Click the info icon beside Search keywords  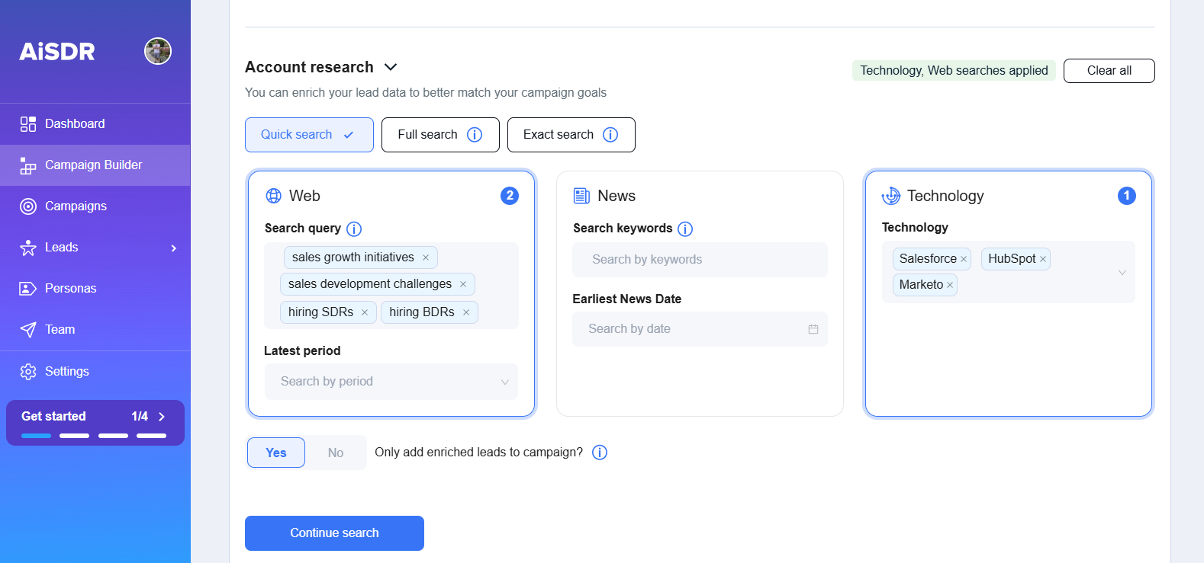click(685, 229)
